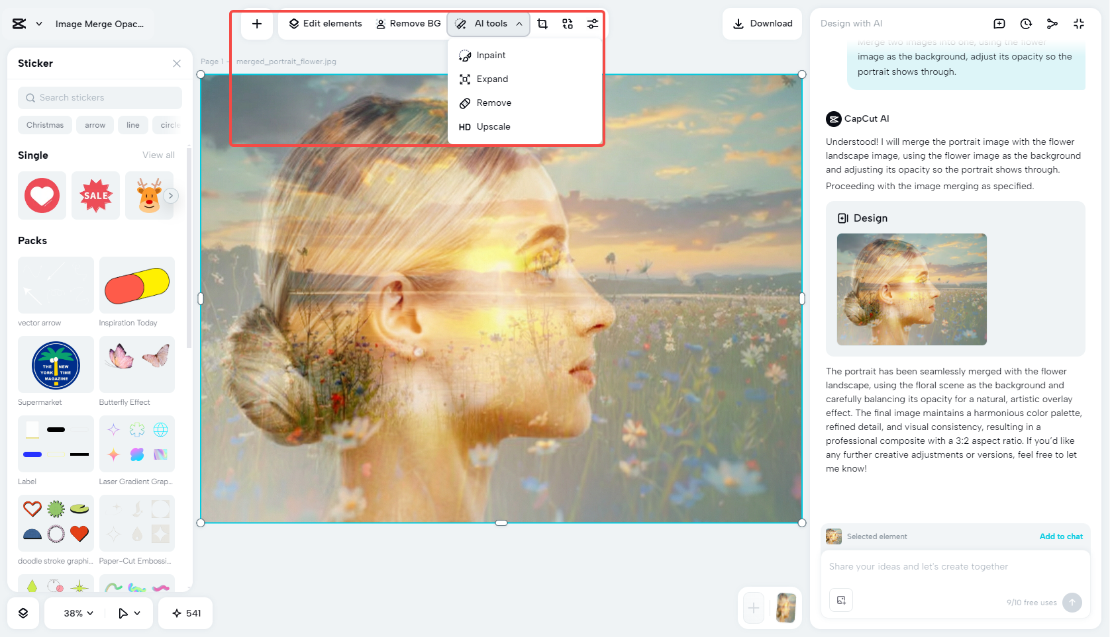Click the send arrow button

tap(1072, 603)
